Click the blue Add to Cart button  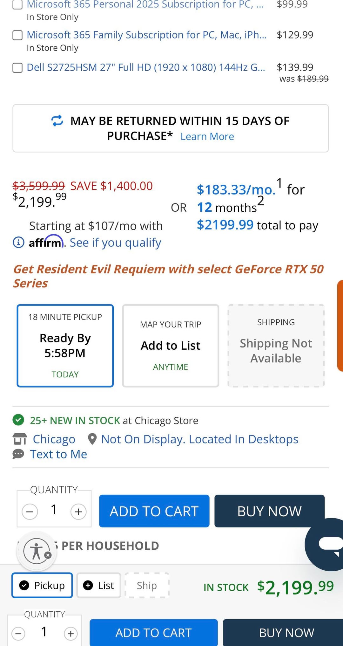click(x=154, y=511)
